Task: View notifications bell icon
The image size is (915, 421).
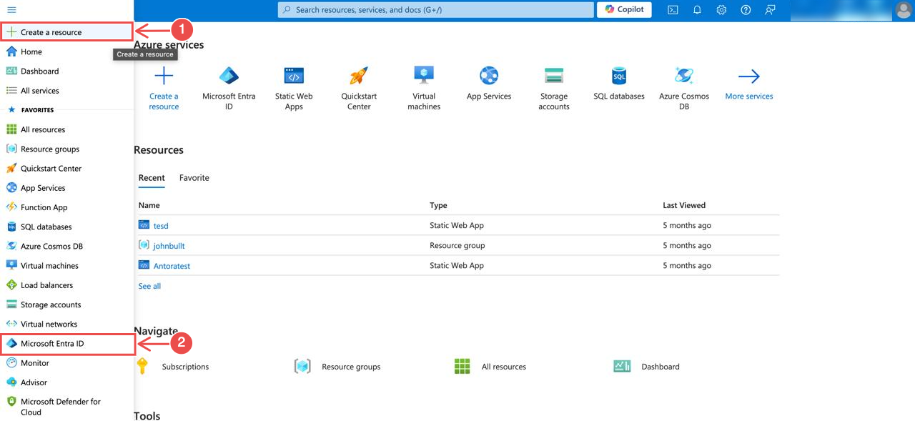Action: click(696, 9)
